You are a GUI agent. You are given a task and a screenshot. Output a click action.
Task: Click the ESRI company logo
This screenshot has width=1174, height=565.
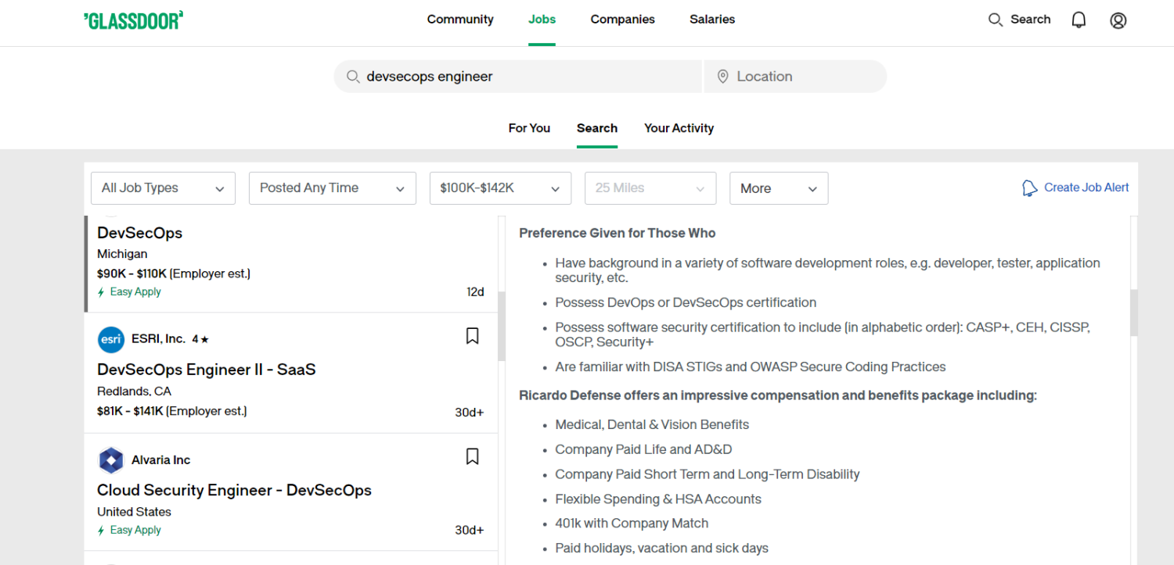click(111, 340)
